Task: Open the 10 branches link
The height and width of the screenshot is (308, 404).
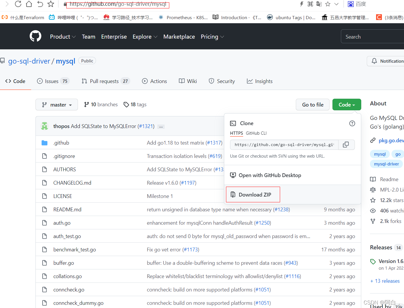Action: click(x=101, y=105)
